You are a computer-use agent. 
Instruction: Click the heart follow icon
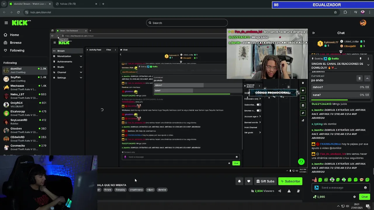249,181
